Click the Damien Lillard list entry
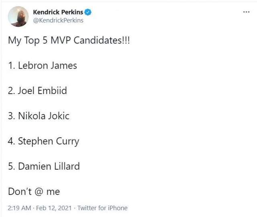 point(44,166)
